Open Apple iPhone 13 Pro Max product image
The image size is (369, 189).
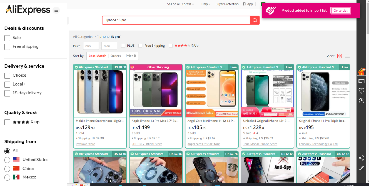click(156, 93)
